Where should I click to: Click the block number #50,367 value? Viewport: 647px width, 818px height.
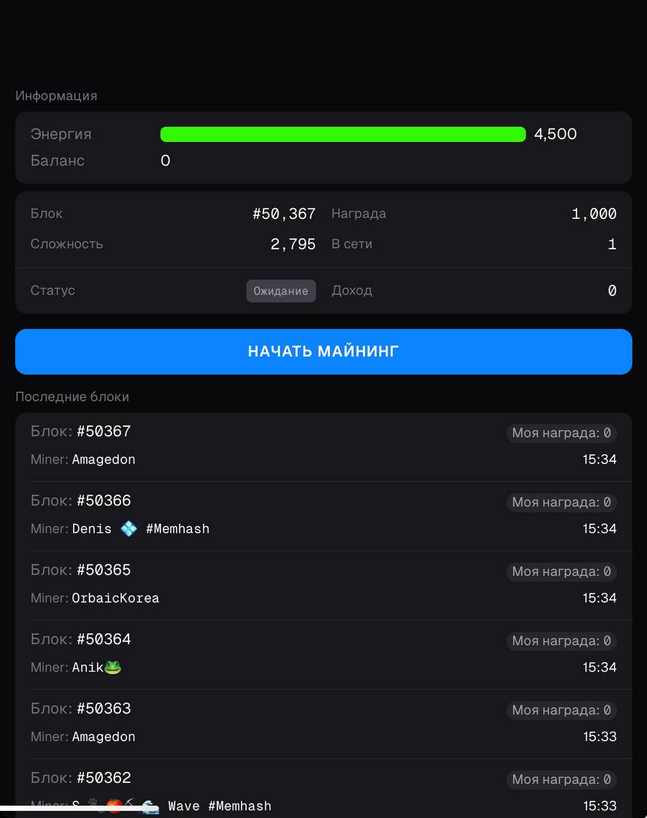[x=284, y=214]
